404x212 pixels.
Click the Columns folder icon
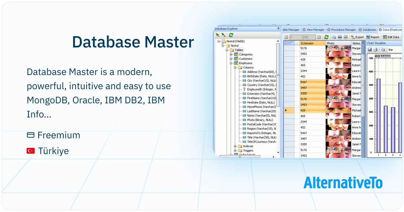point(240,67)
